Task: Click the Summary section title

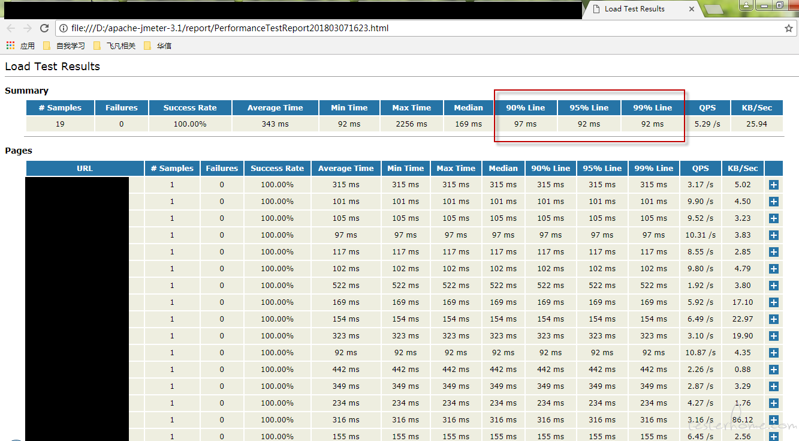Action: pos(26,91)
